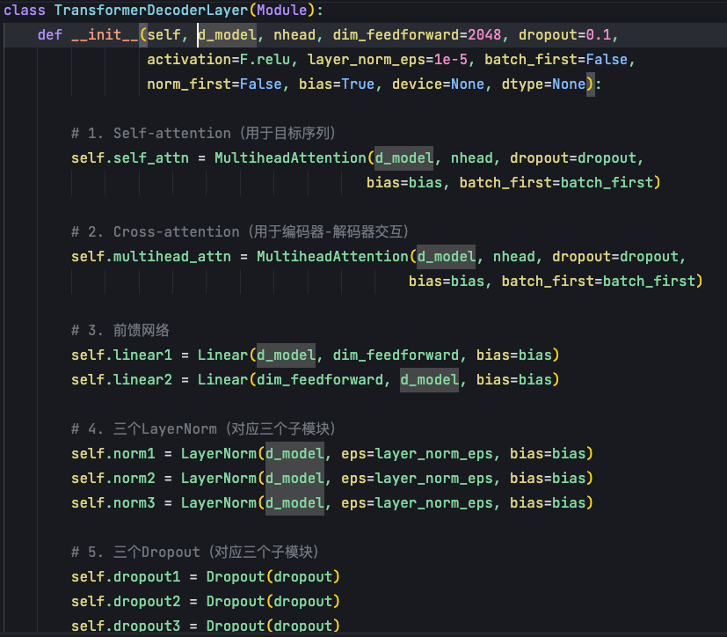Click self.norm1 attribute

pyautogui.click(x=113, y=453)
